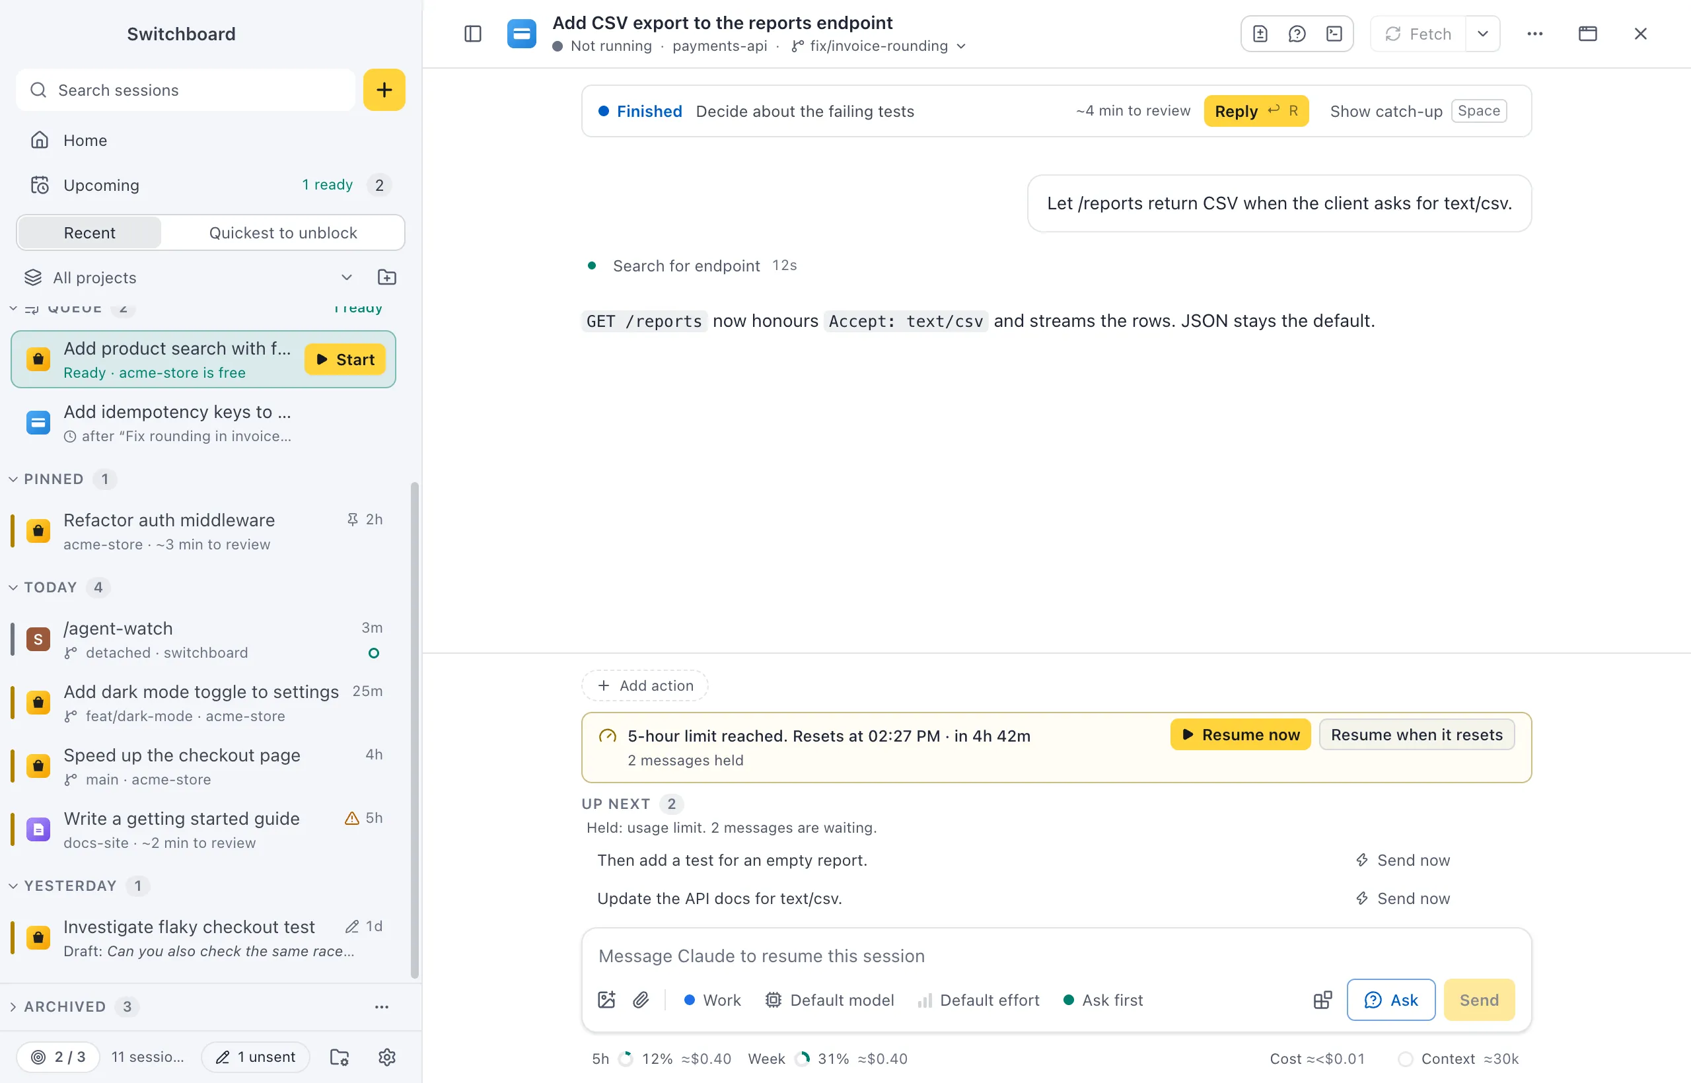Image resolution: width=1691 pixels, height=1083 pixels.
Task: Open the settings gear in sidebar footer
Action: pyautogui.click(x=387, y=1057)
